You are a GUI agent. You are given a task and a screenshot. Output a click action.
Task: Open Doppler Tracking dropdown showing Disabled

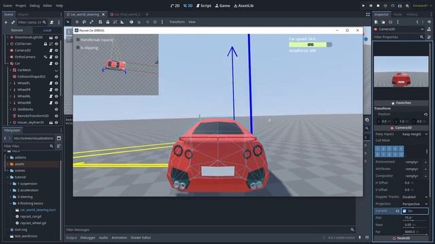pyautogui.click(x=415, y=197)
